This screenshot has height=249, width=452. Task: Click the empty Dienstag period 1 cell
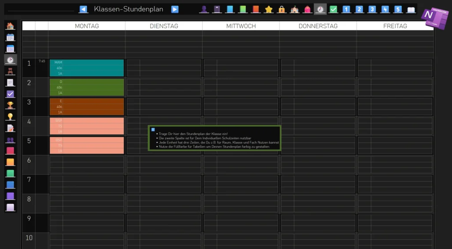point(164,68)
